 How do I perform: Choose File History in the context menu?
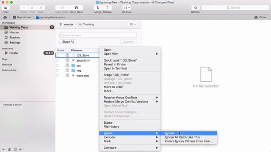pos(130,127)
